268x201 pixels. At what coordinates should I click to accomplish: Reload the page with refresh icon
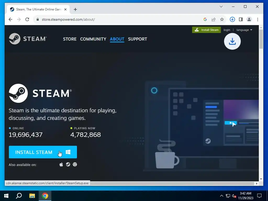coord(27,19)
